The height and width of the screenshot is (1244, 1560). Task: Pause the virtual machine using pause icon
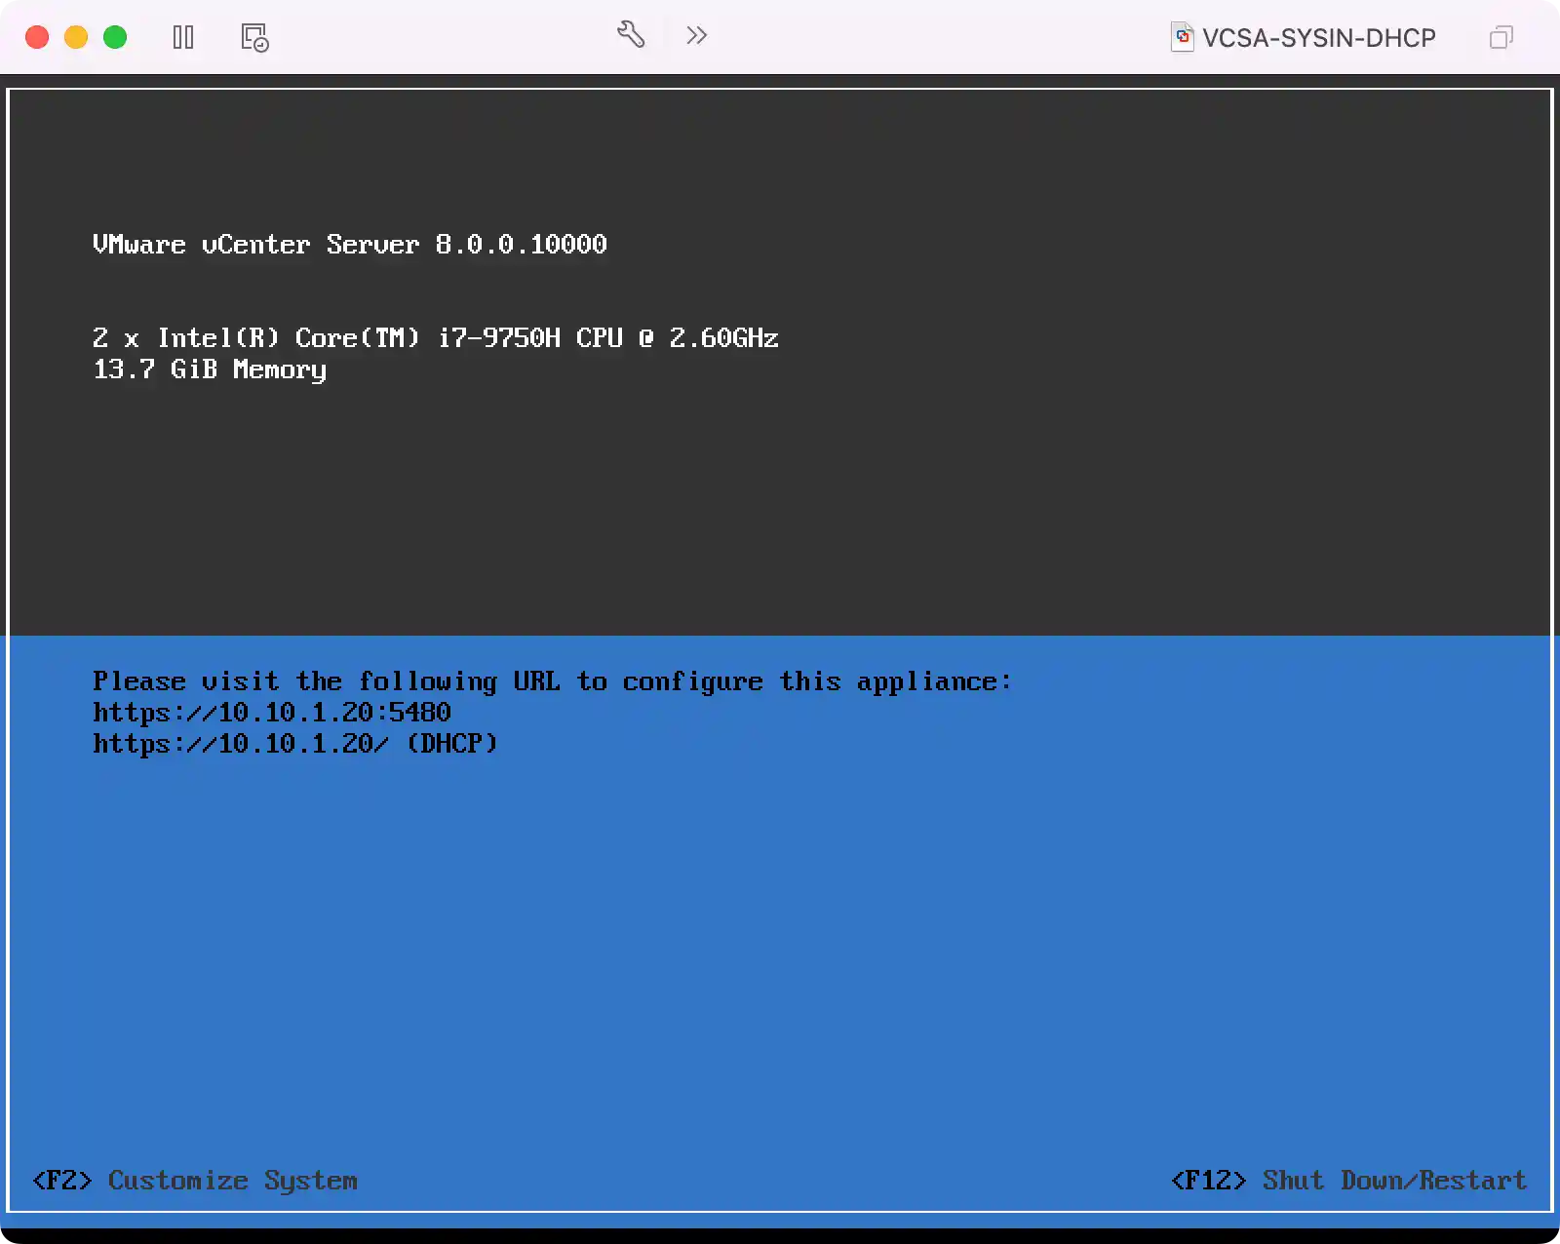(183, 36)
